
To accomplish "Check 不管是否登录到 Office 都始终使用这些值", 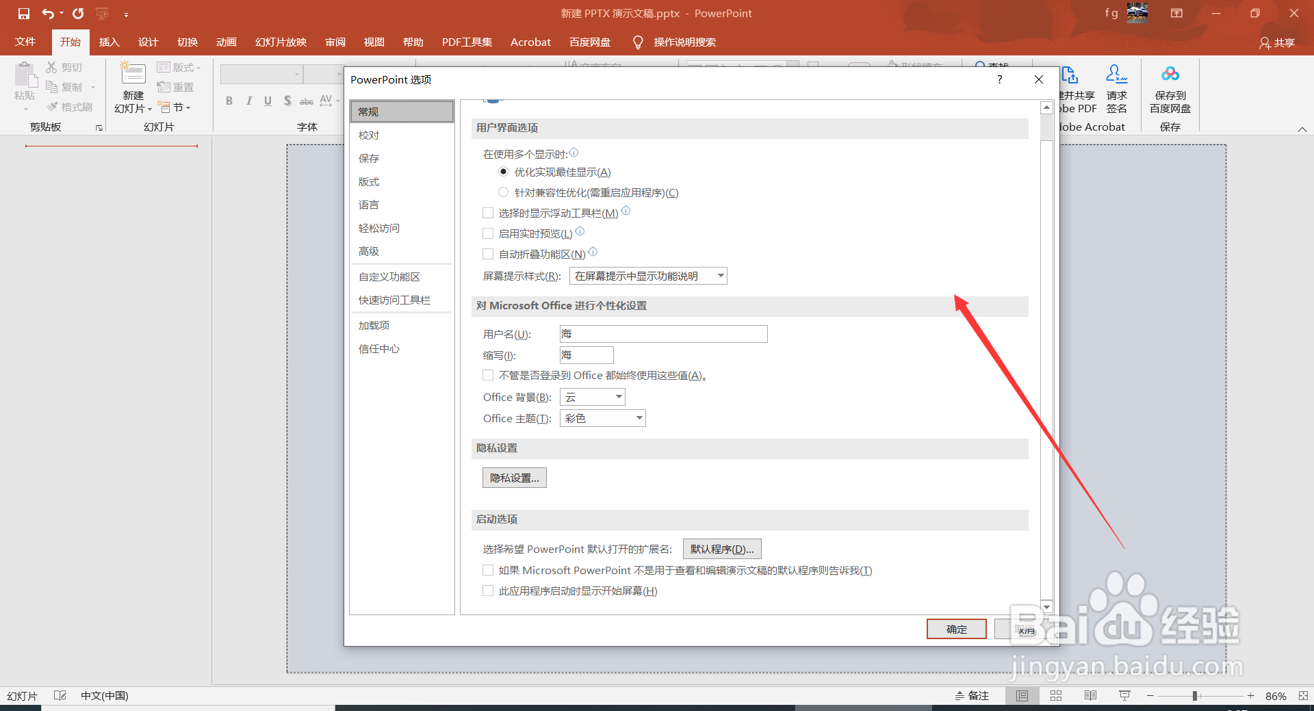I will (x=488, y=375).
